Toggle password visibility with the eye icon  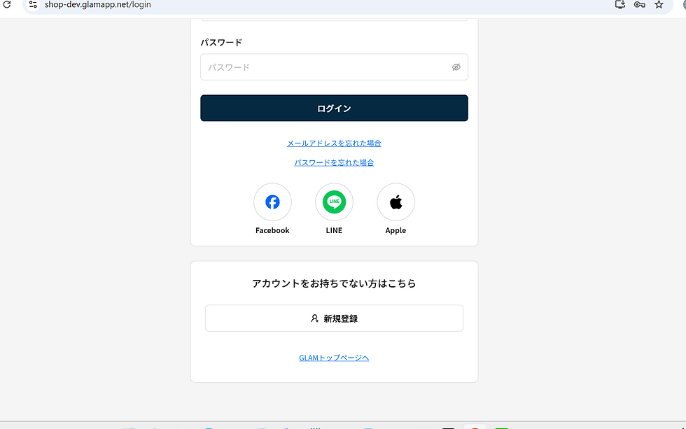tap(456, 66)
